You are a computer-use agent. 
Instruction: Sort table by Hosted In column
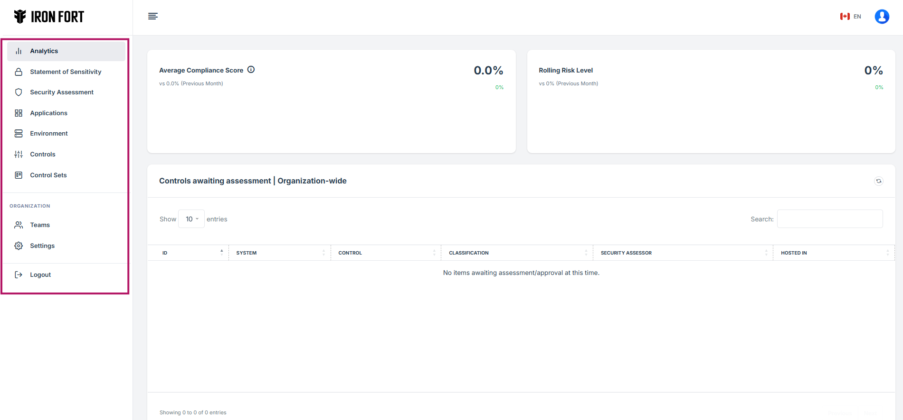tap(833, 253)
